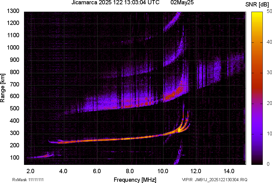Click the 1200 range tick label
The width and height of the screenshot is (272, 183).
(x=13, y=23)
